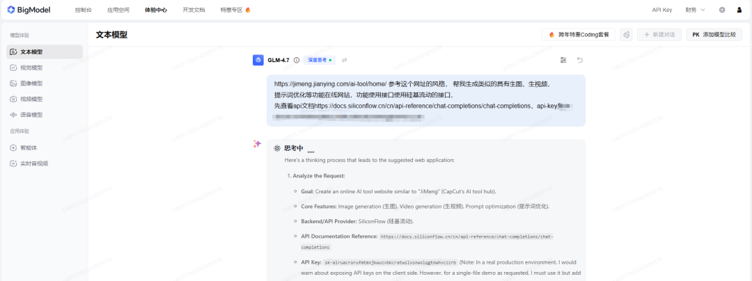
Task: Click the 实时音视频 sidebar icon
Action: pos(13,163)
